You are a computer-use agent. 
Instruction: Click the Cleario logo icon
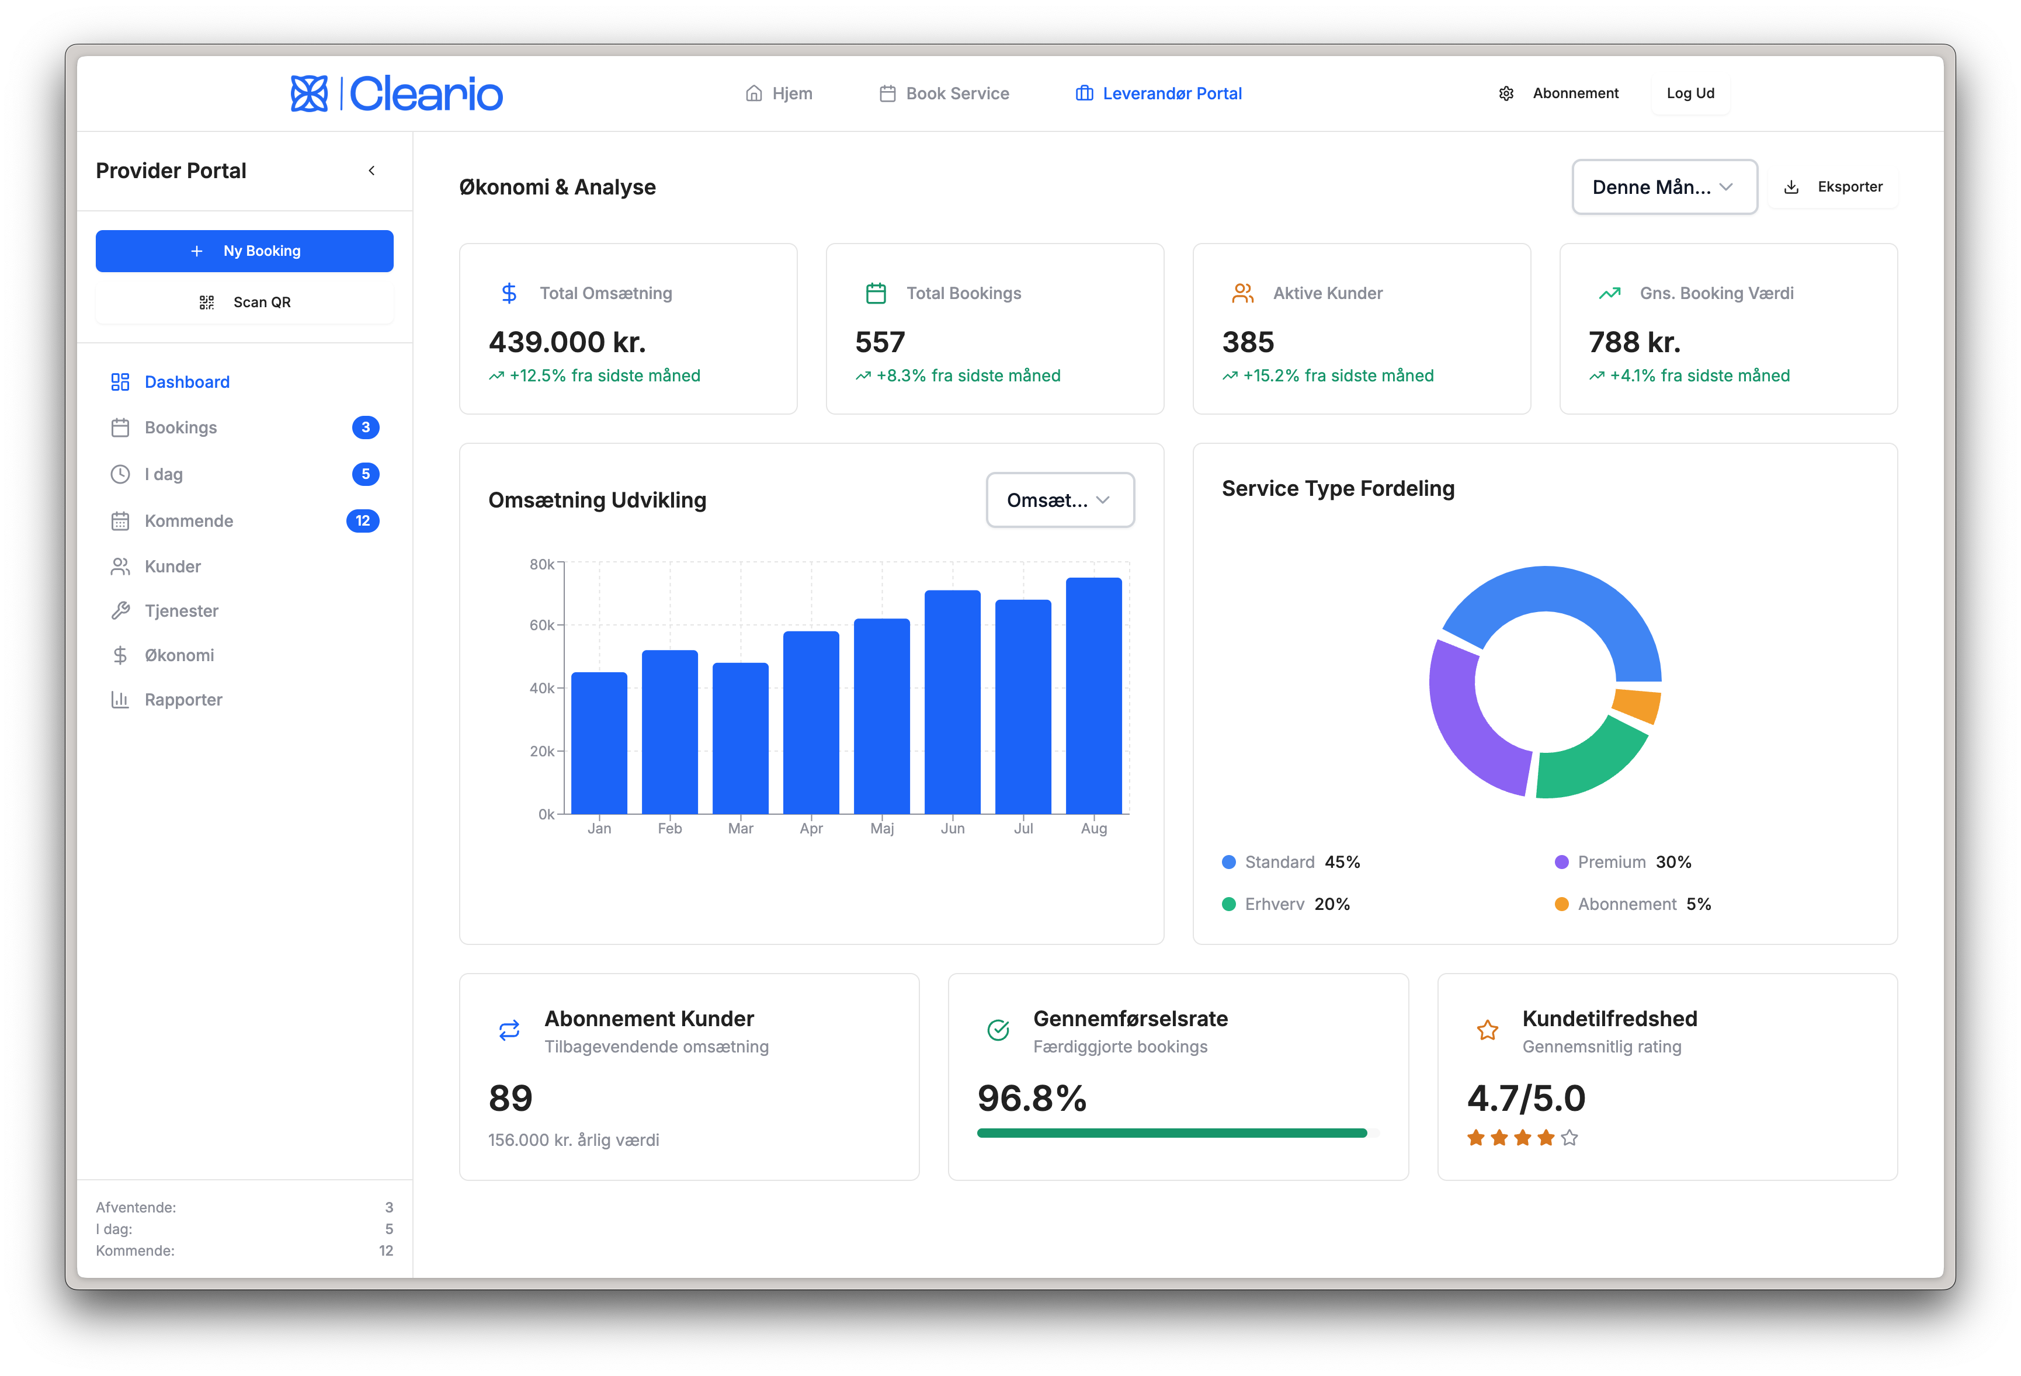(309, 94)
